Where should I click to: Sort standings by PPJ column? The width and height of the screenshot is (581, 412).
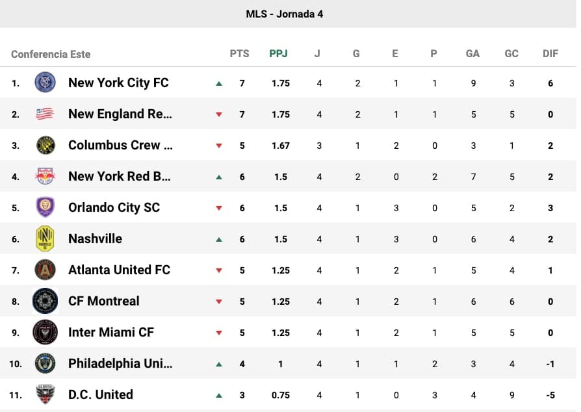coord(278,54)
